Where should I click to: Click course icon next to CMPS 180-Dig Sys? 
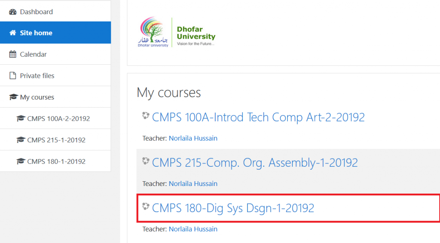(146, 206)
